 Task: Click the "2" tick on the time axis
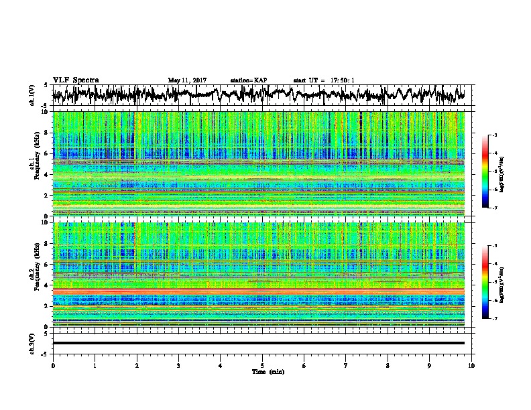pyautogui.click(x=137, y=366)
